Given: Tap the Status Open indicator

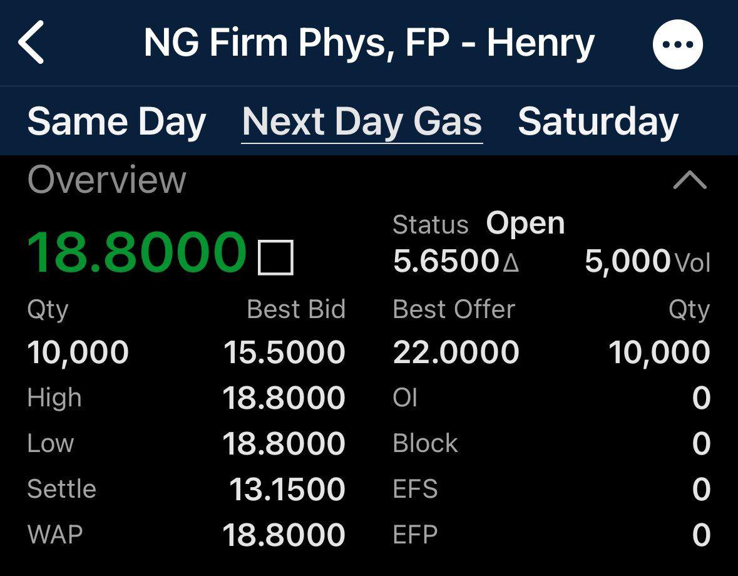Looking at the screenshot, I should tap(525, 224).
